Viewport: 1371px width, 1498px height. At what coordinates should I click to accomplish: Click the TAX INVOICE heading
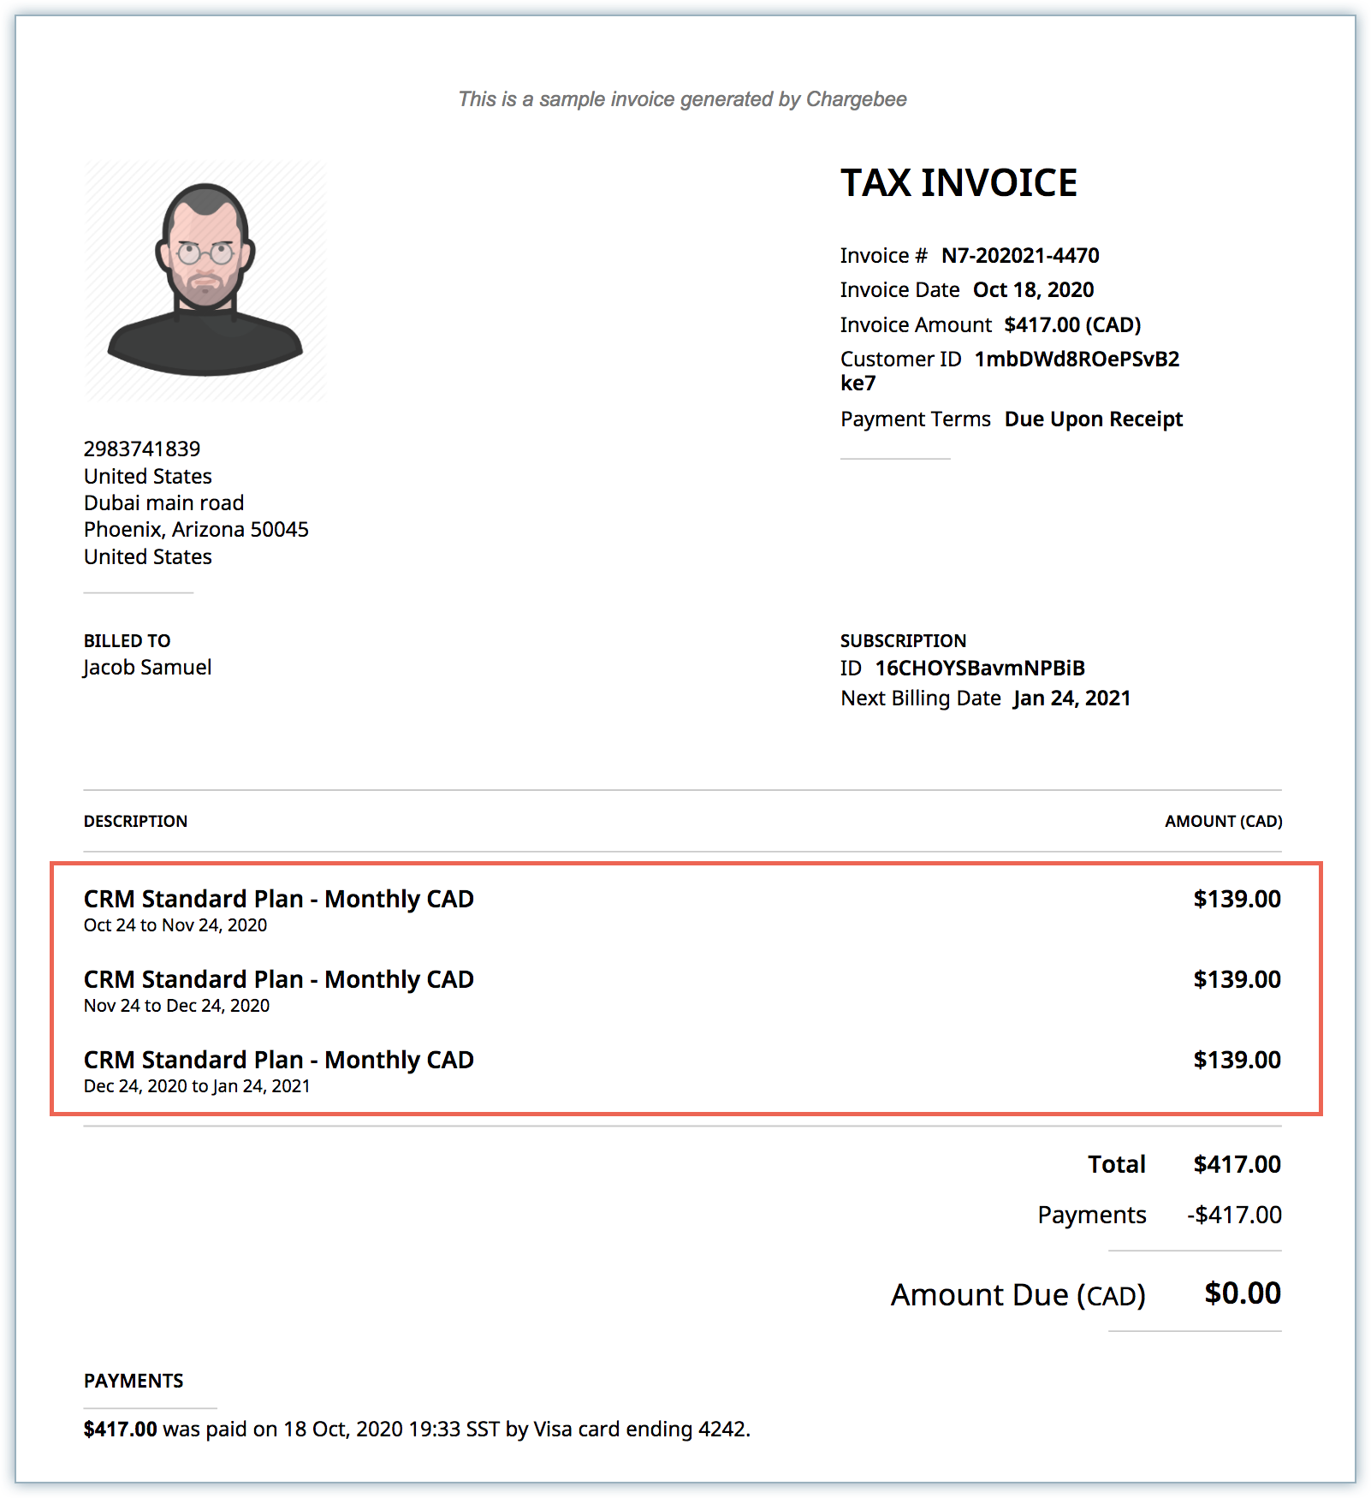pyautogui.click(x=958, y=183)
